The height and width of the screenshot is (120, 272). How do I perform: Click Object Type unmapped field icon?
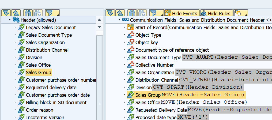[x=131, y=35]
